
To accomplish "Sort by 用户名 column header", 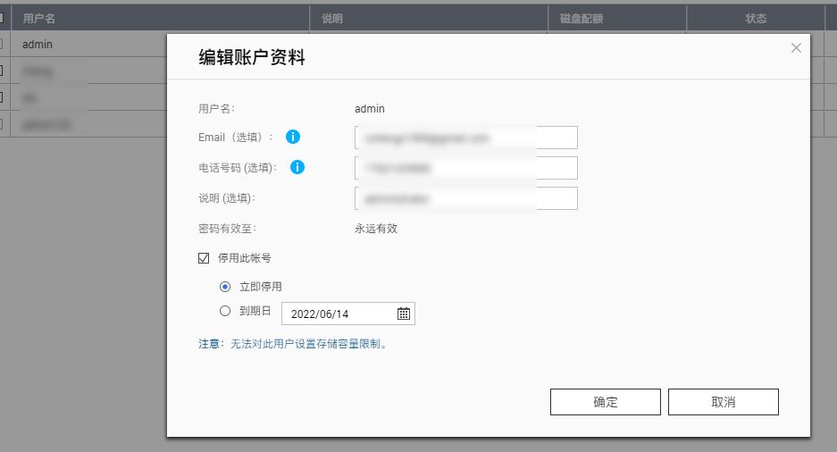I will coord(39,18).
